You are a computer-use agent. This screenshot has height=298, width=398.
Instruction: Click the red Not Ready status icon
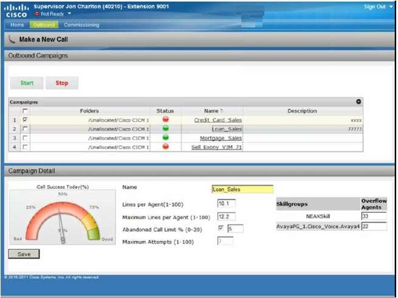click(37, 14)
